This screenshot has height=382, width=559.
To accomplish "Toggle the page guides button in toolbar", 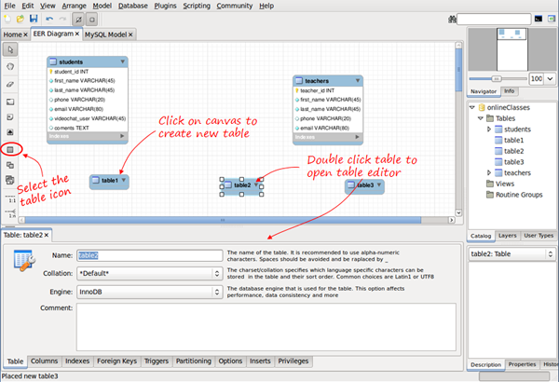I will 91,20.
